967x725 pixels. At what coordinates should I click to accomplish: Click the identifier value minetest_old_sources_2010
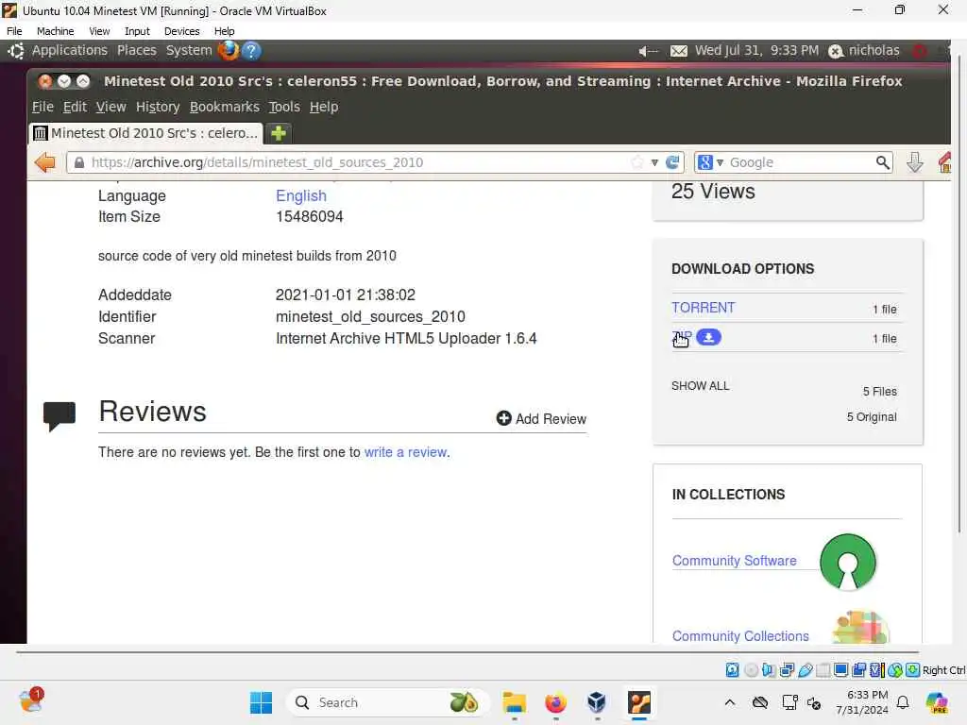tap(370, 316)
